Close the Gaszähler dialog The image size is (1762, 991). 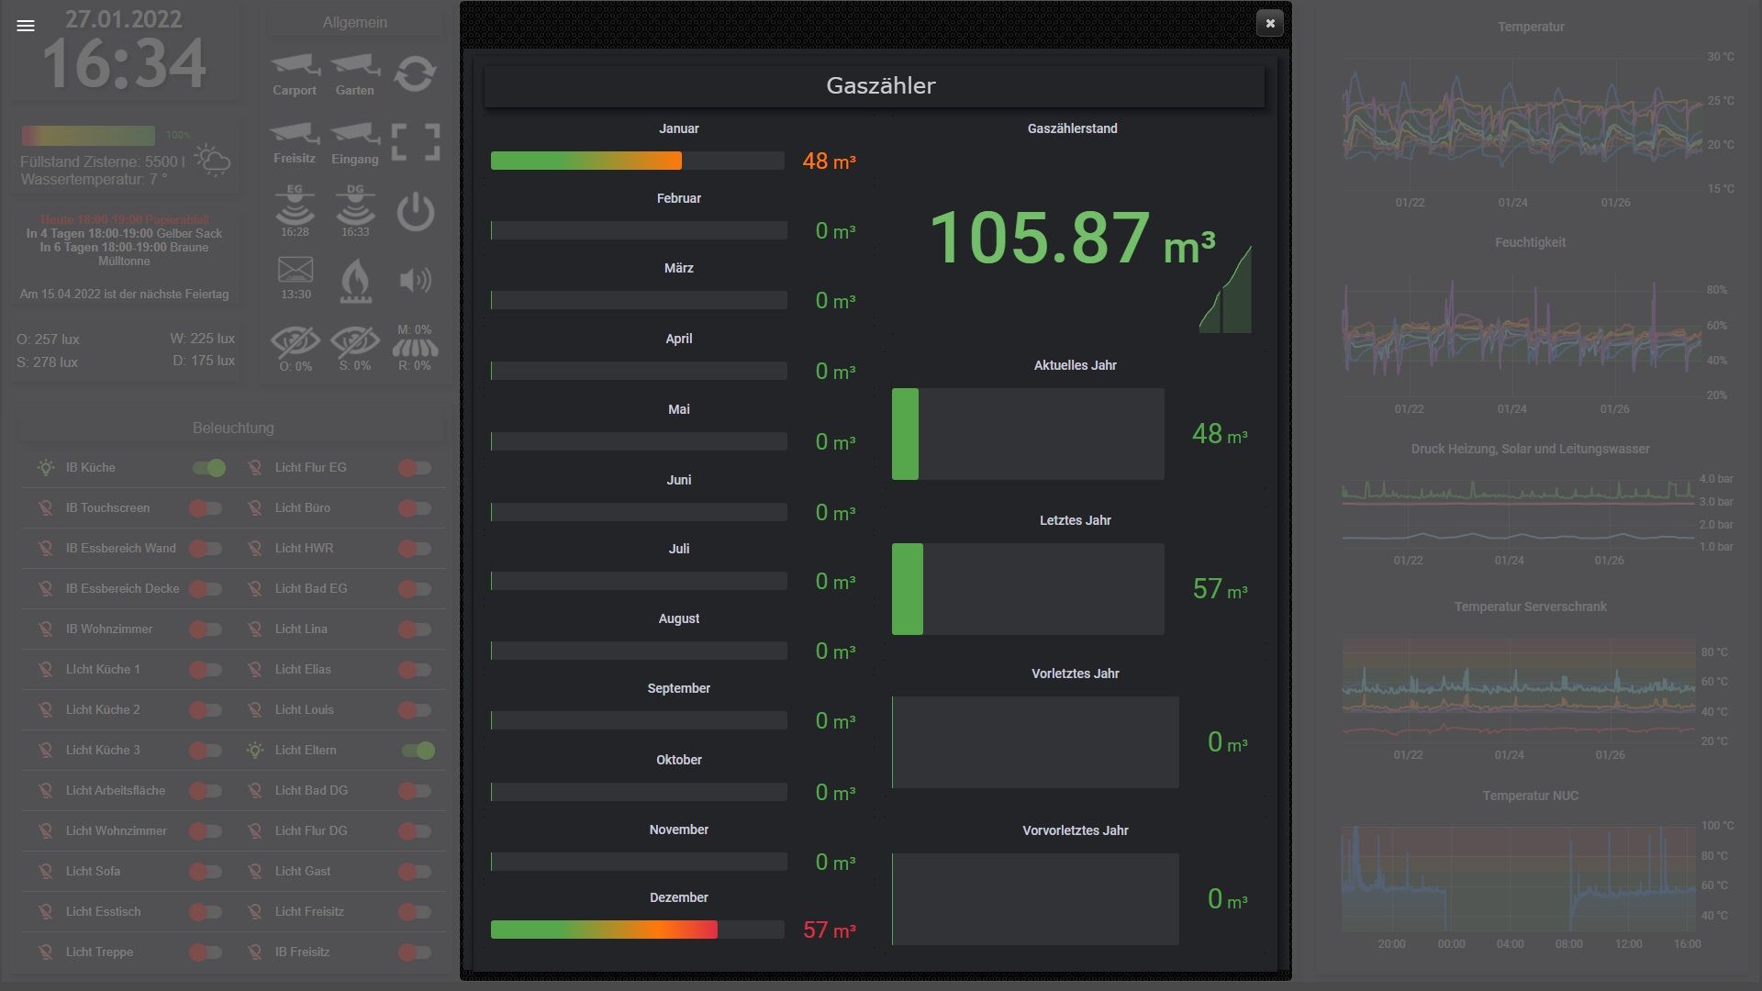tap(1270, 24)
